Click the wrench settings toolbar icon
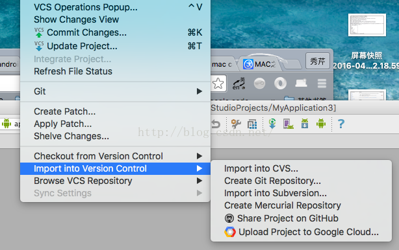The height and width of the screenshot is (250, 399). click(236, 124)
